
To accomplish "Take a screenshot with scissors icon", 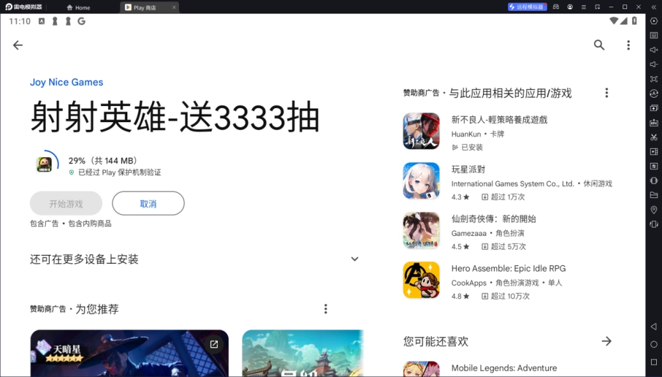I will pos(654,137).
